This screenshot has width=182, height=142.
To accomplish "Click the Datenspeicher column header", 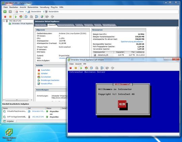I will point(103,52).
